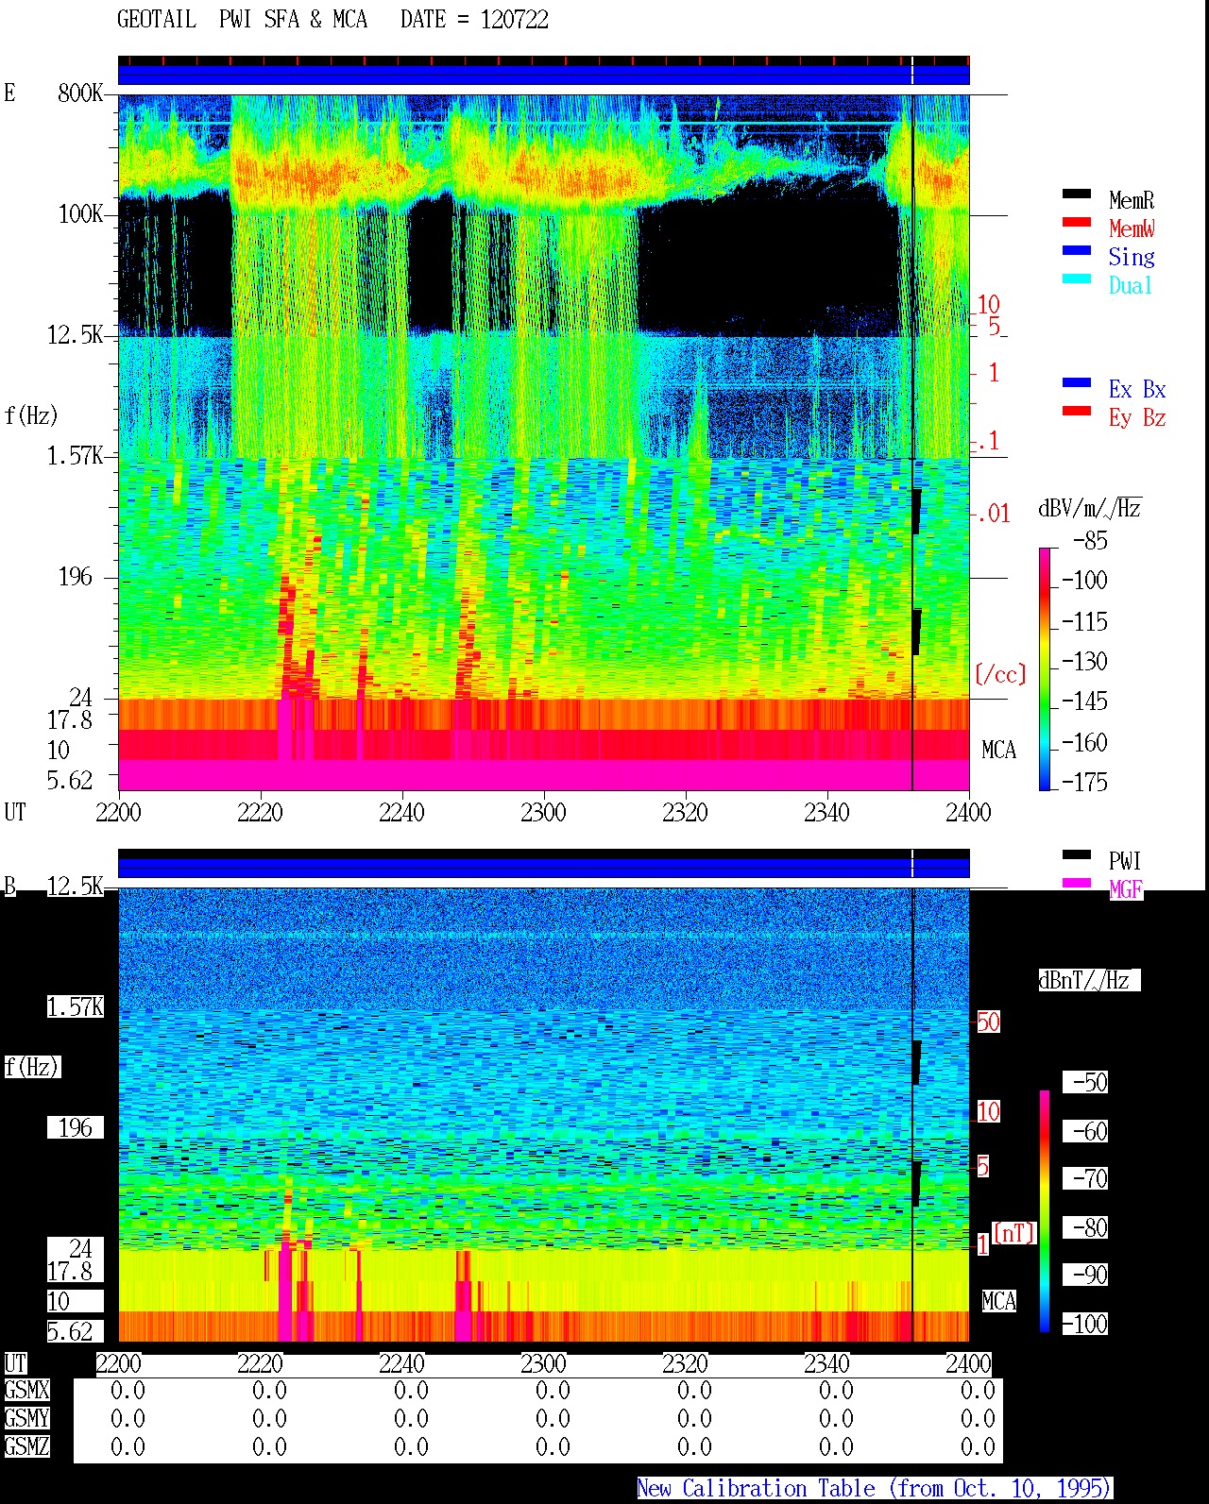
Task: Click the '[/cc]' density unit label
Action: point(1000,674)
